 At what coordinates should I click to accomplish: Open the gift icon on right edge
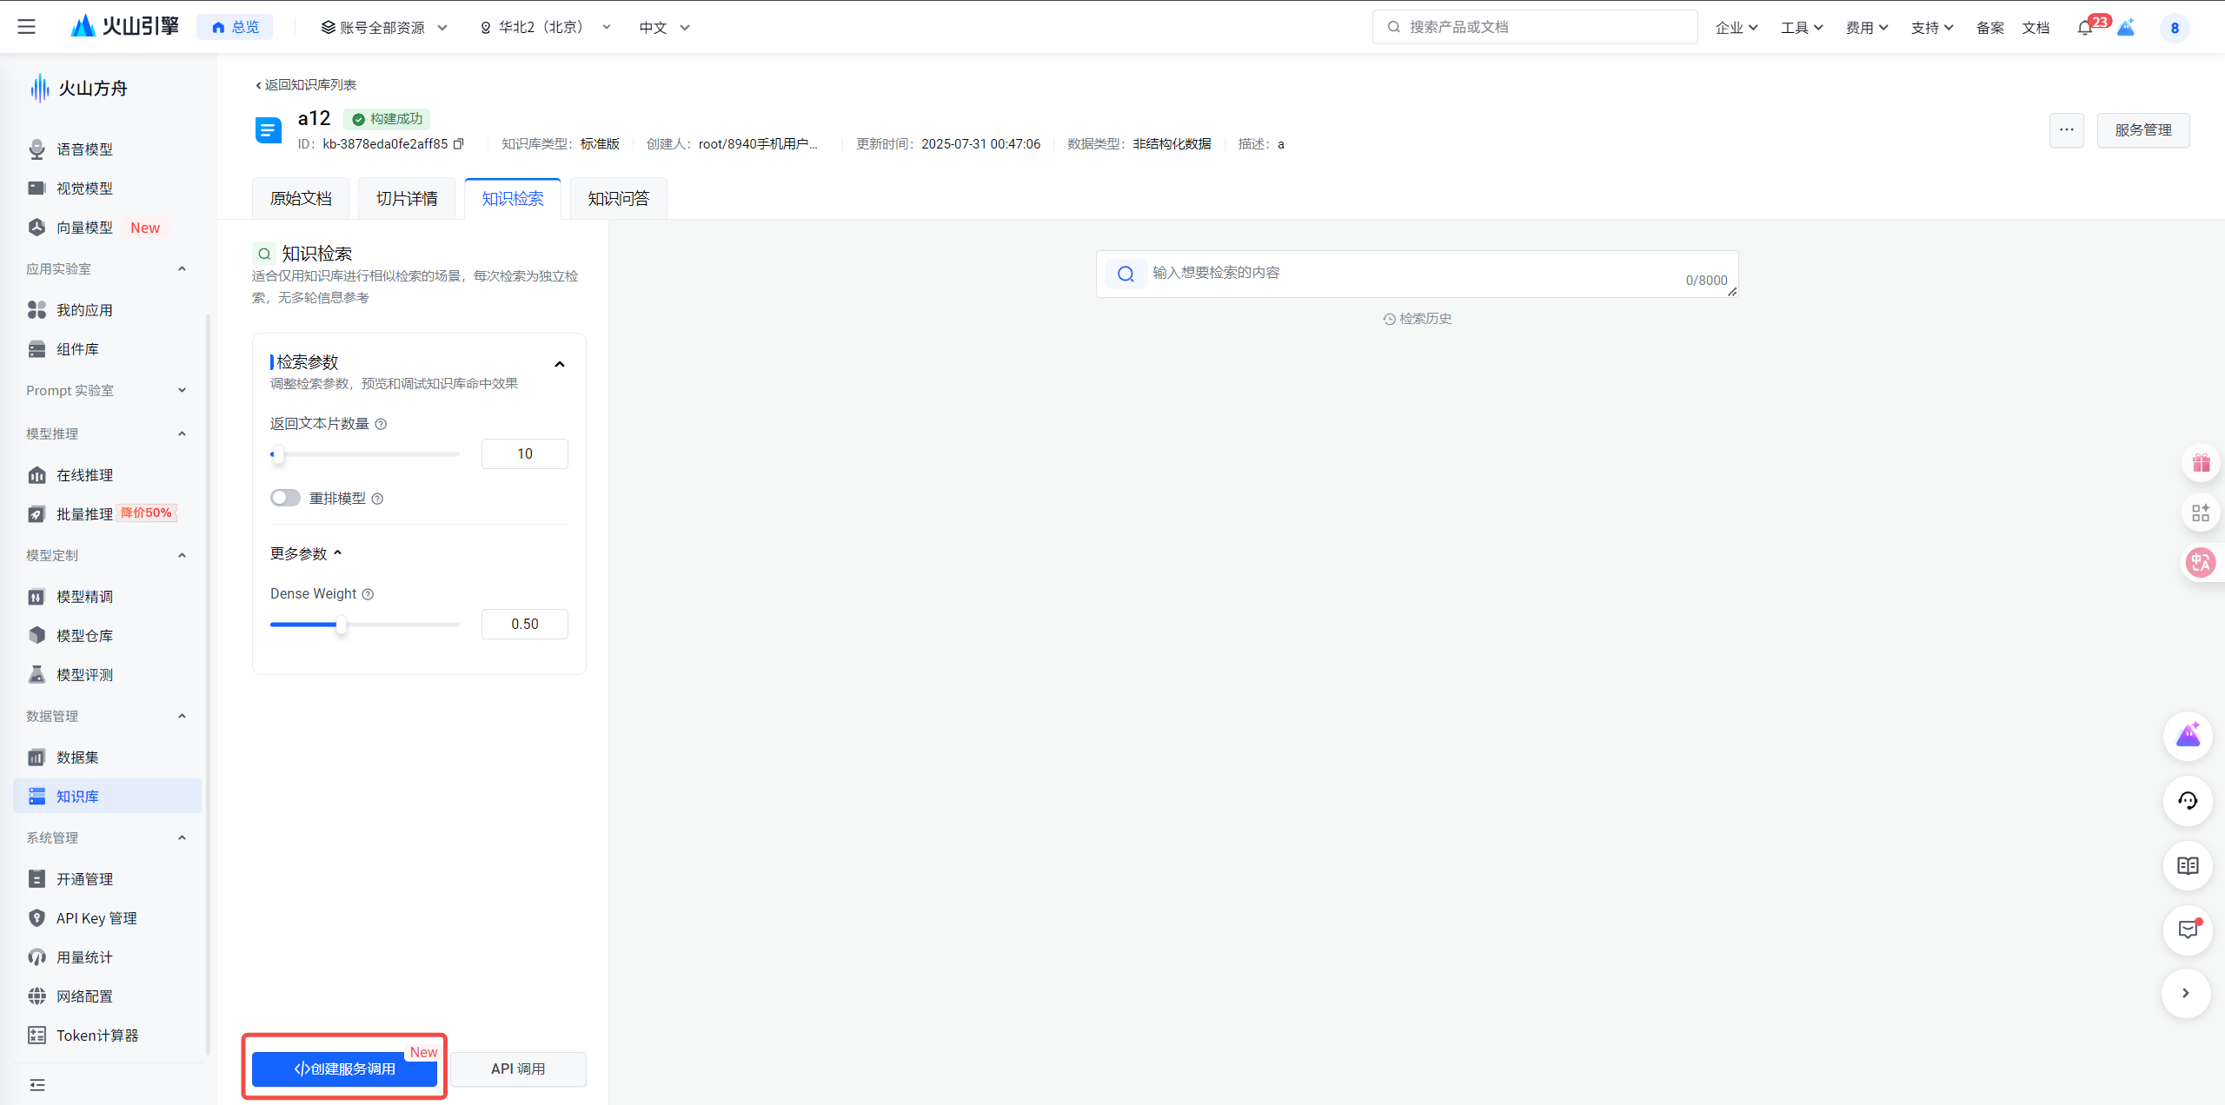(x=2201, y=463)
